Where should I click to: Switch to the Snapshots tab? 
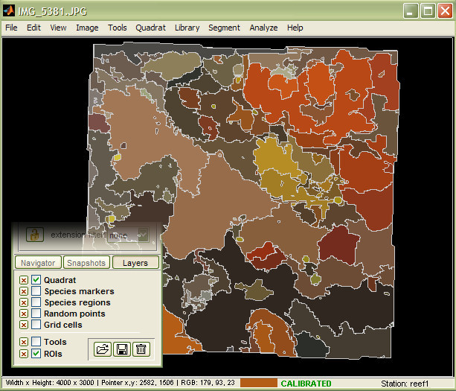pyautogui.click(x=86, y=263)
